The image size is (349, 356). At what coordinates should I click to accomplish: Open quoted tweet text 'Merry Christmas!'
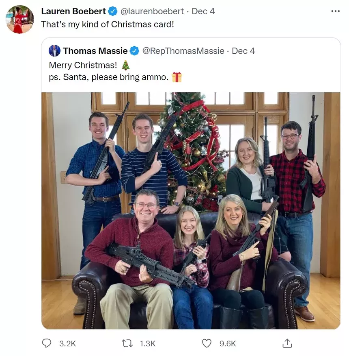pyautogui.click(x=83, y=65)
